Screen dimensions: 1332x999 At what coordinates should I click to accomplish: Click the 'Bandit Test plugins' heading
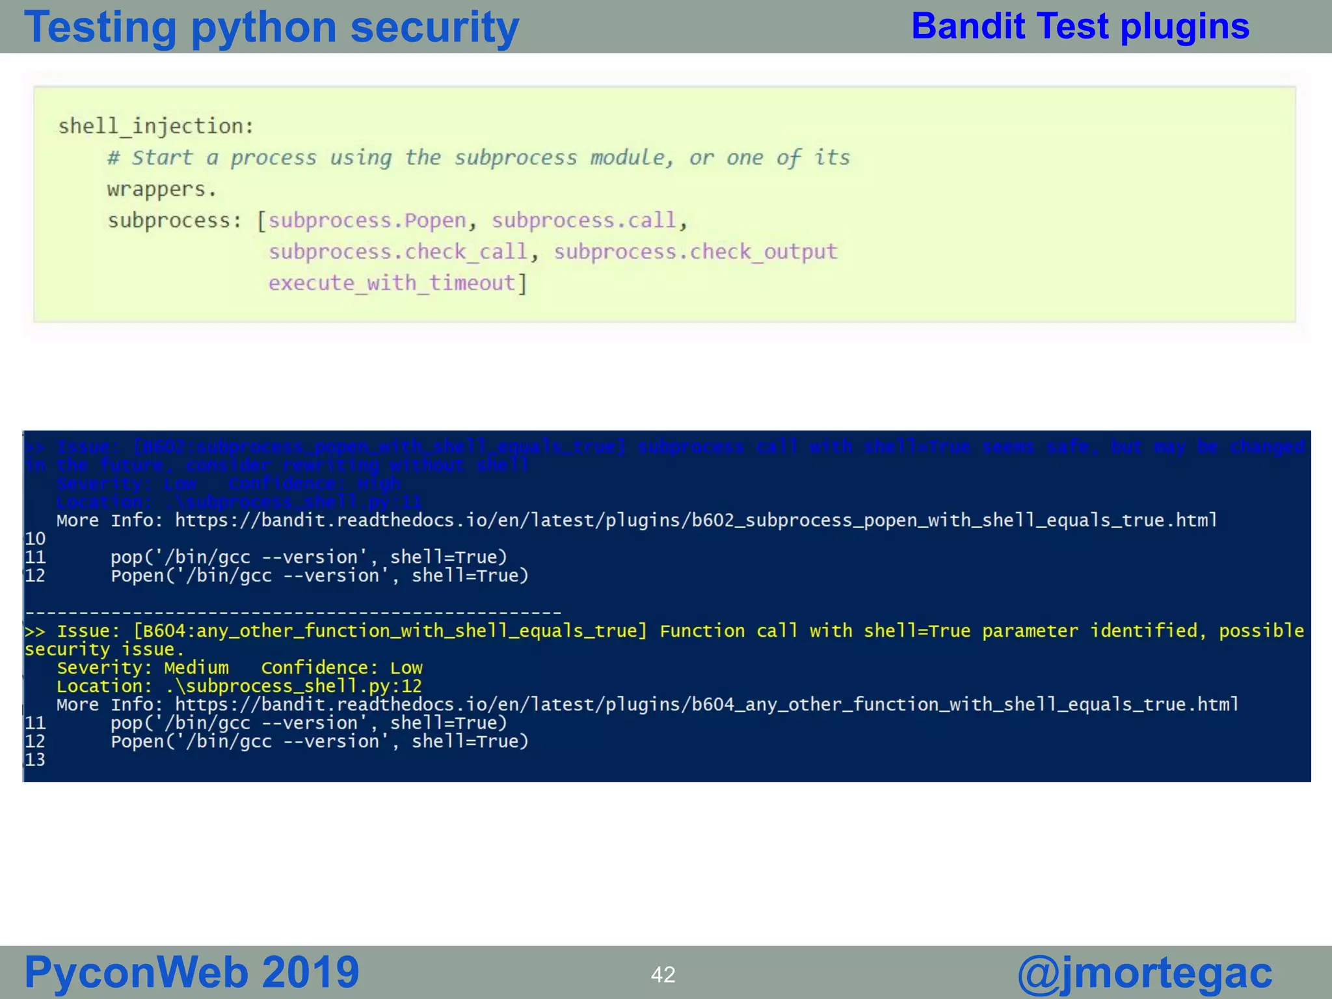tap(1080, 27)
